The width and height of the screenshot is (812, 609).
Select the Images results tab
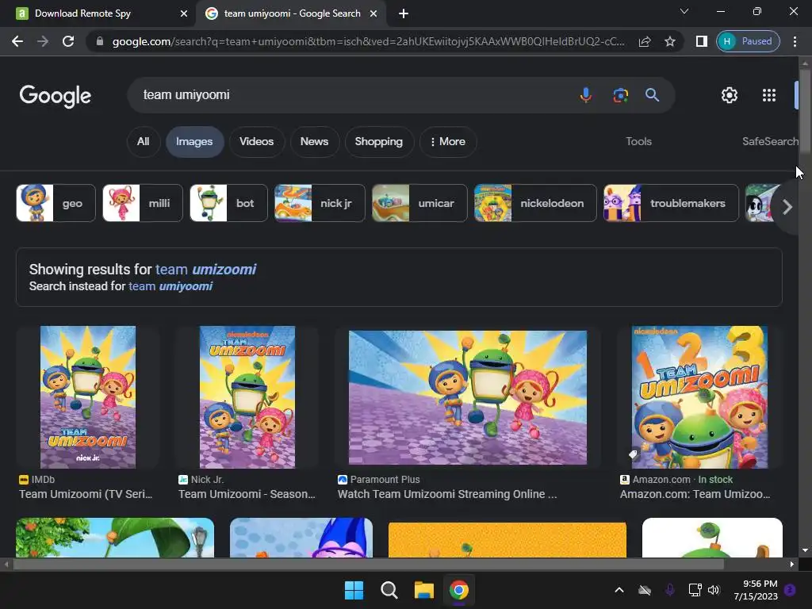point(194,141)
